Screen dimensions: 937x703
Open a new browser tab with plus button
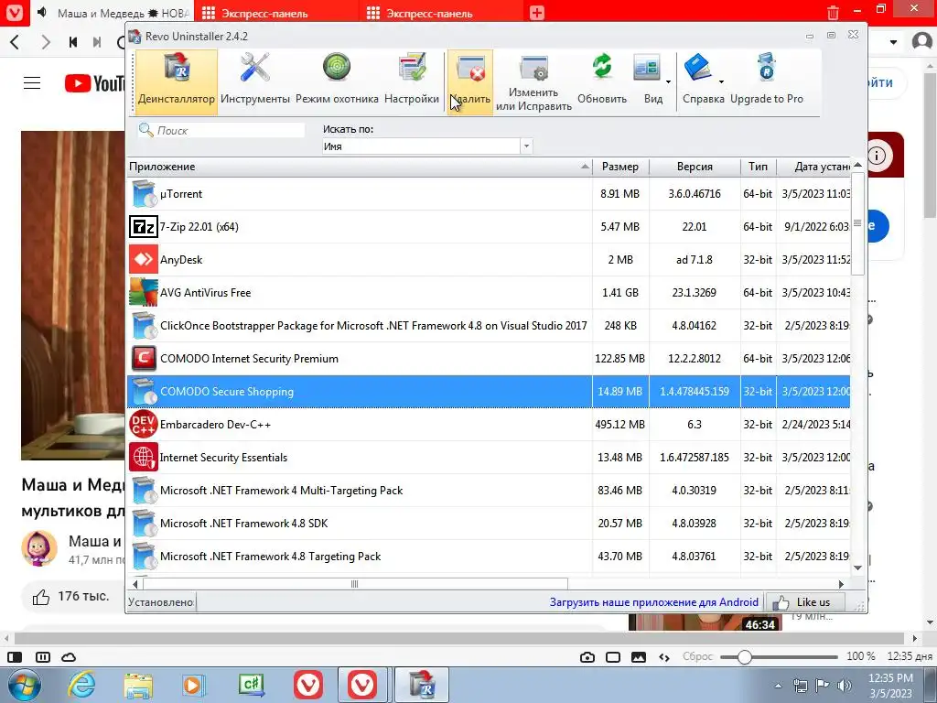[x=536, y=13]
